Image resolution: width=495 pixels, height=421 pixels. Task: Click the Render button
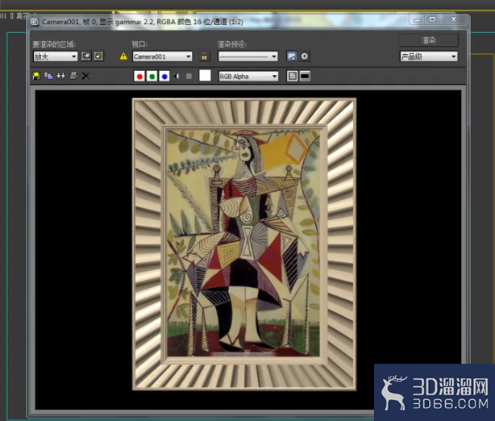tap(429, 40)
